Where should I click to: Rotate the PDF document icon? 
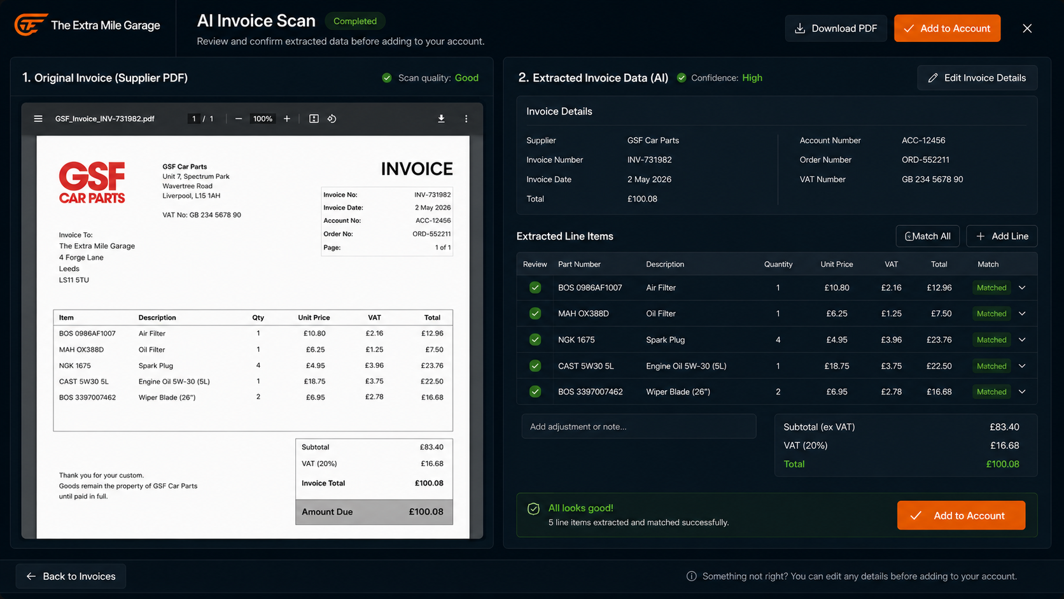pos(332,119)
